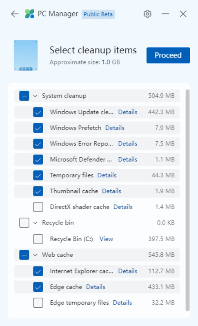This screenshot has height=326, width=198.
Task: Open Details for Windows Prefetch
Action: [x=115, y=128]
